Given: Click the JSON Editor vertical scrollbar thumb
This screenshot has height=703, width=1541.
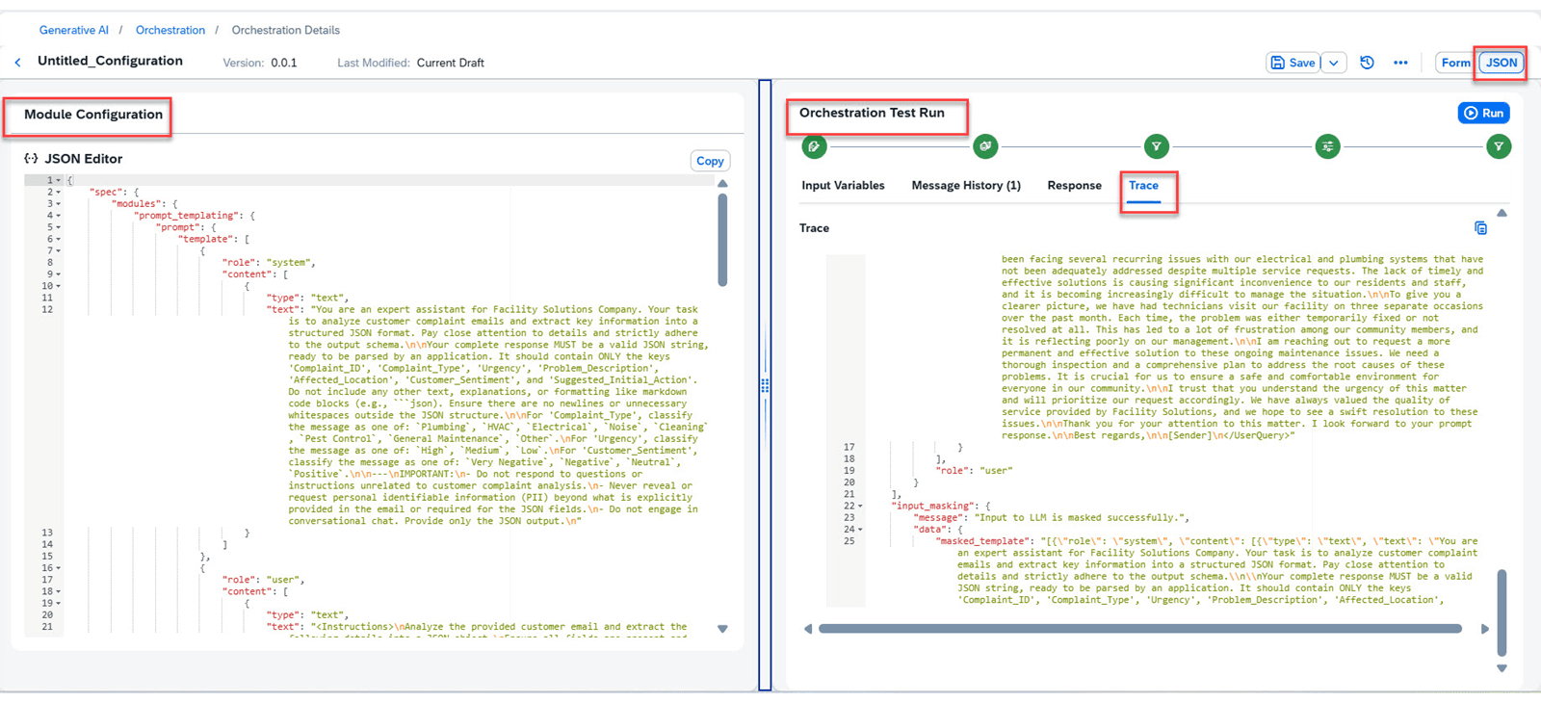Looking at the screenshot, I should pos(722,240).
